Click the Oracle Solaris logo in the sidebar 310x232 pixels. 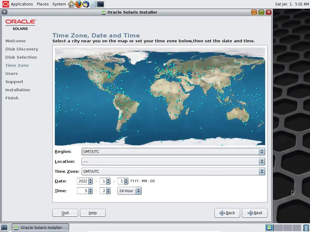click(20, 25)
